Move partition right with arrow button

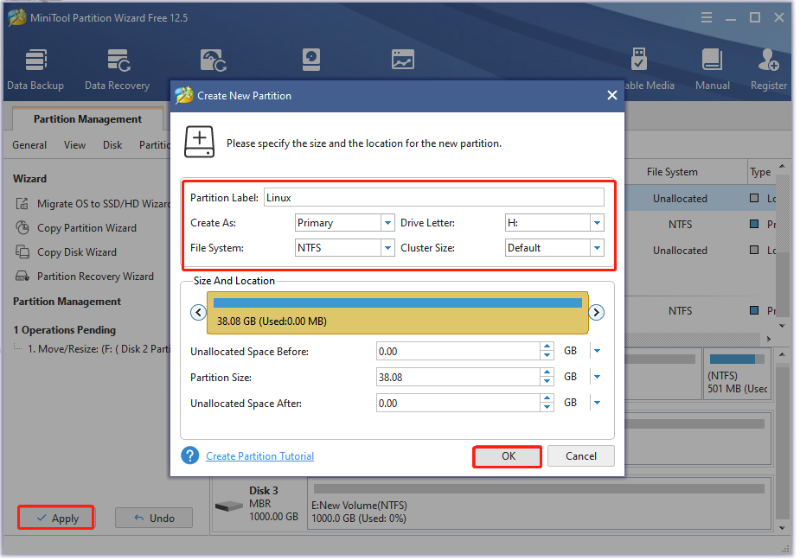tap(597, 313)
